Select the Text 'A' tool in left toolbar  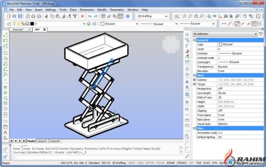(x=5, y=132)
